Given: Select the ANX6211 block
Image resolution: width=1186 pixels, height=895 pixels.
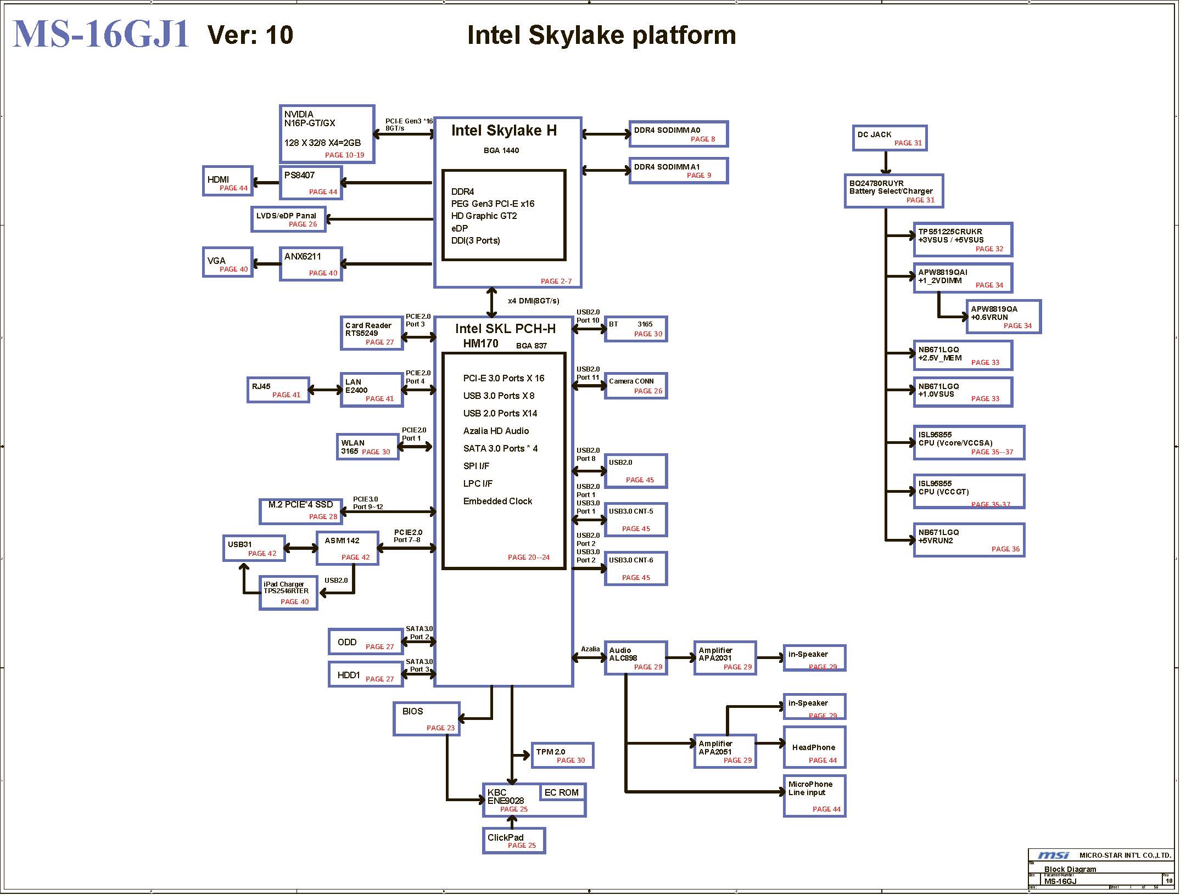Looking at the screenshot, I should click(x=311, y=264).
